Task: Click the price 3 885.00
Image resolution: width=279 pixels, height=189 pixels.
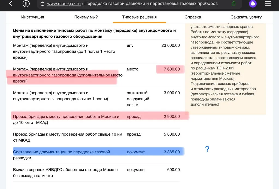Action: tap(172, 152)
